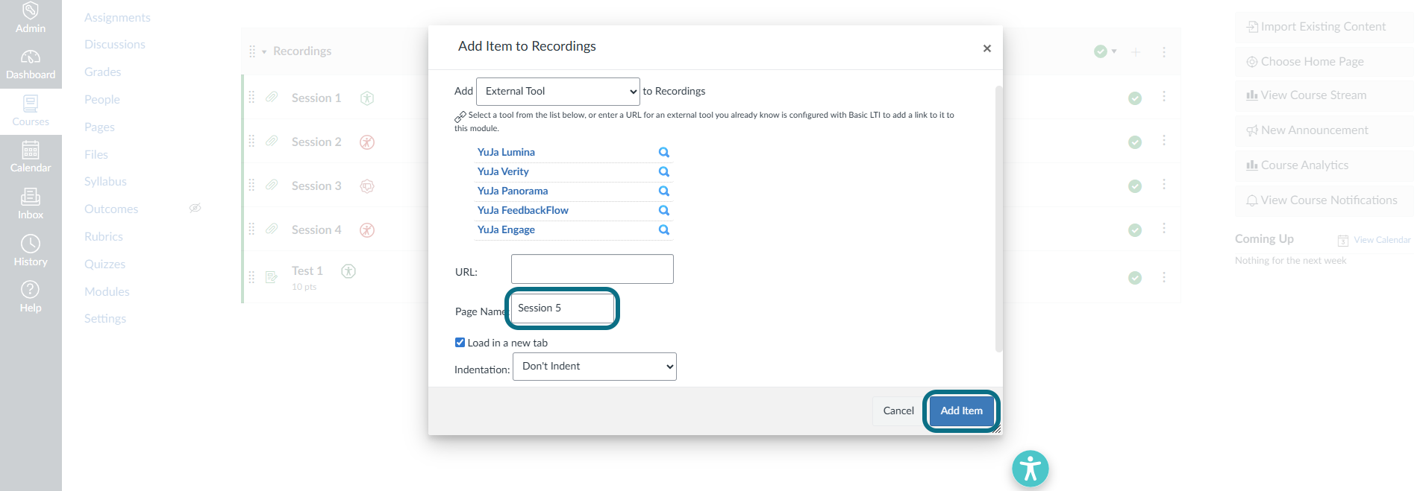1426x491 pixels.
Task: Click Import Existing Content button
Action: point(1324,27)
